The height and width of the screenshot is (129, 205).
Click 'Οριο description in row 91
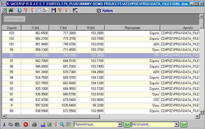156,94
